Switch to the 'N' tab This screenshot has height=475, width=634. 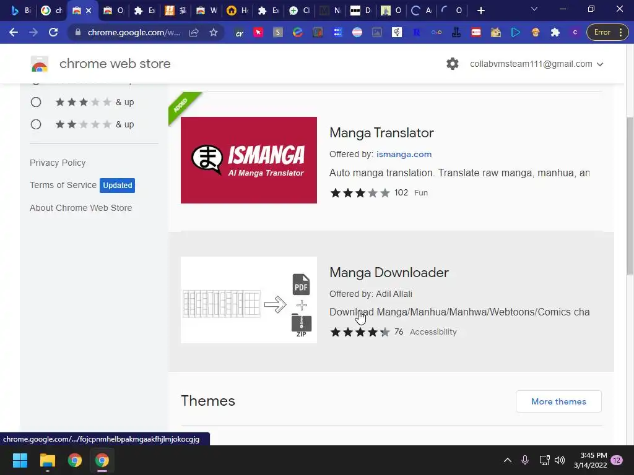click(331, 11)
